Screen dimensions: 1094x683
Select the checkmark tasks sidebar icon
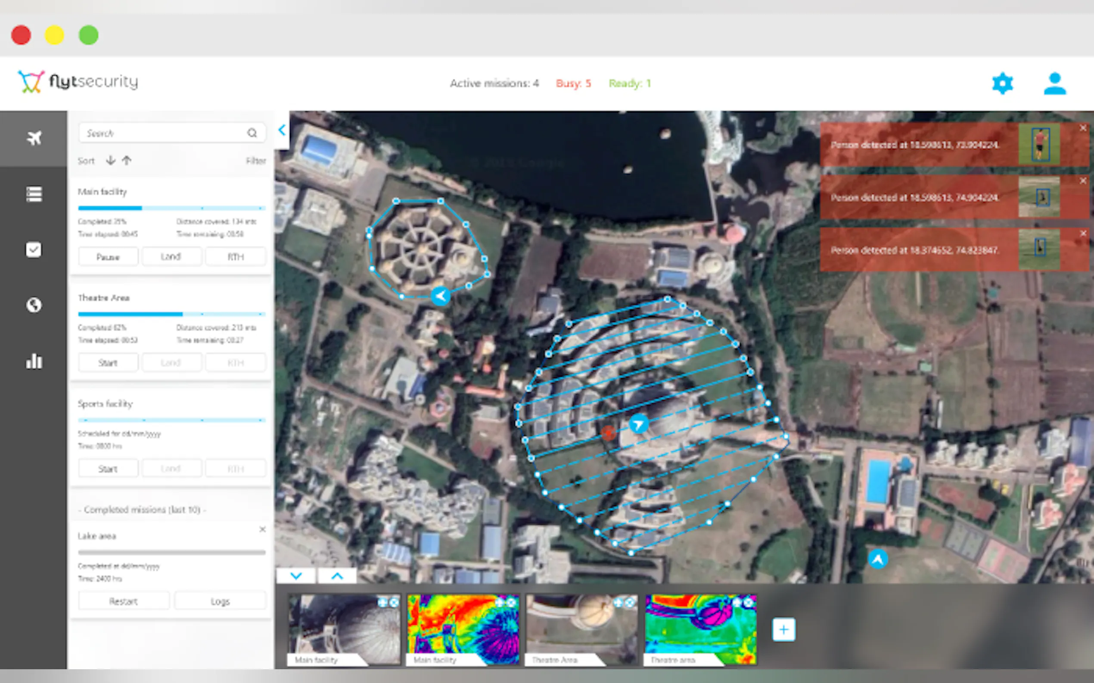tap(34, 250)
